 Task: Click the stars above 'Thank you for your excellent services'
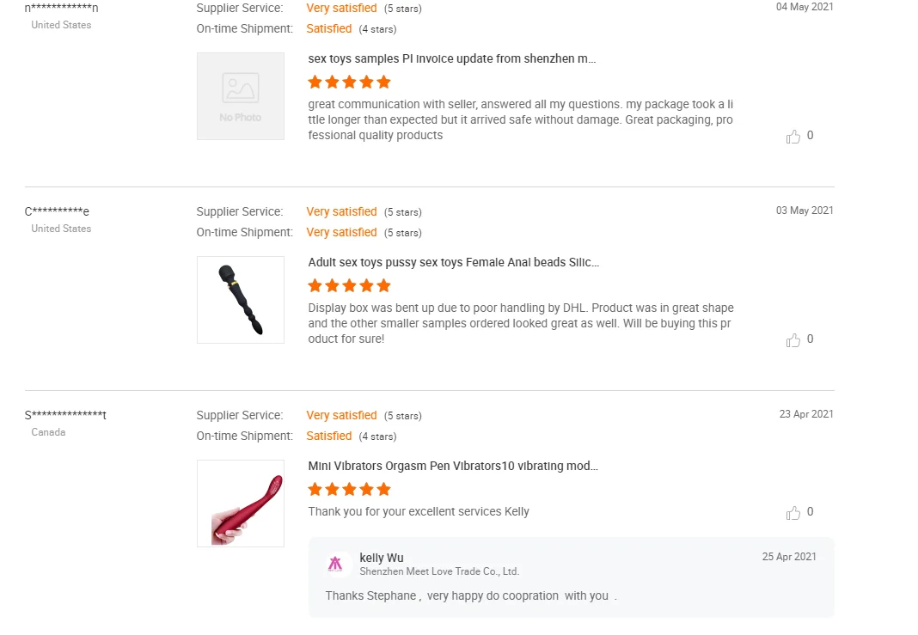(349, 490)
